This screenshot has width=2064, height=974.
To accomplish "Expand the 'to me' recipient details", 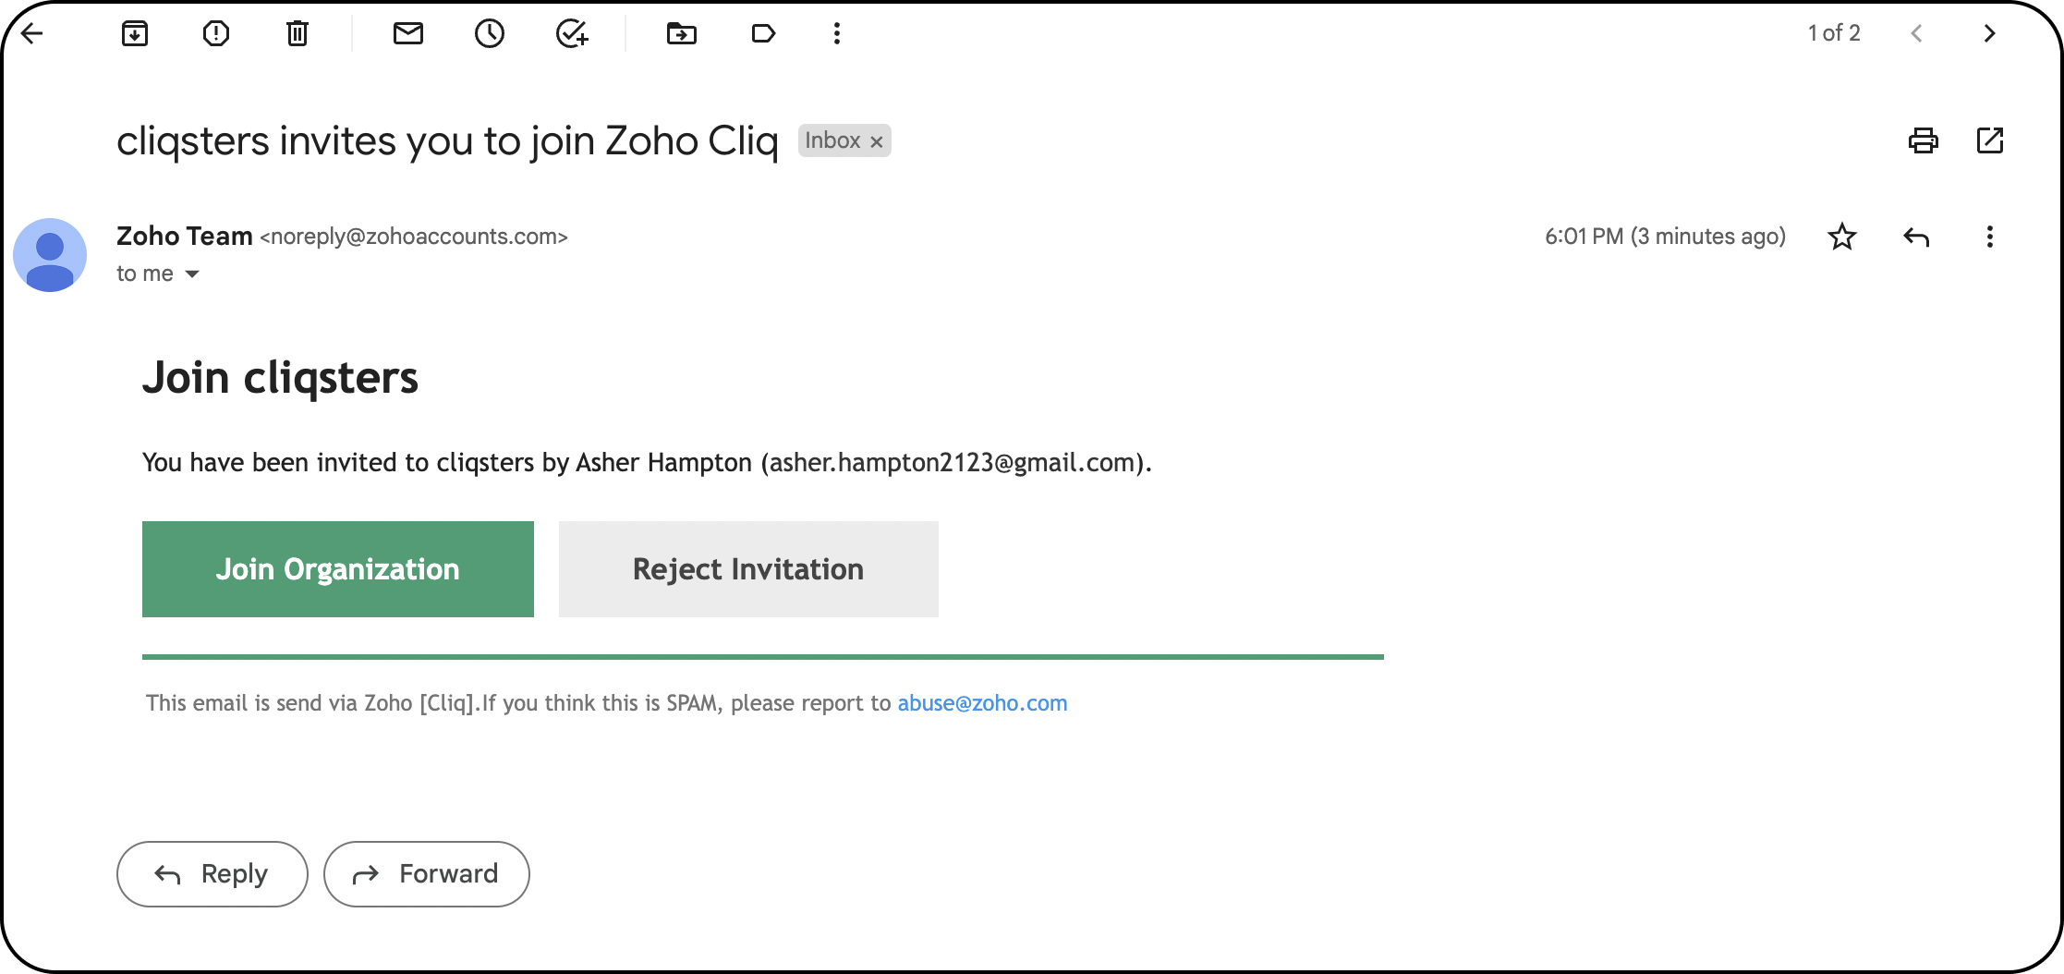I will coord(192,274).
